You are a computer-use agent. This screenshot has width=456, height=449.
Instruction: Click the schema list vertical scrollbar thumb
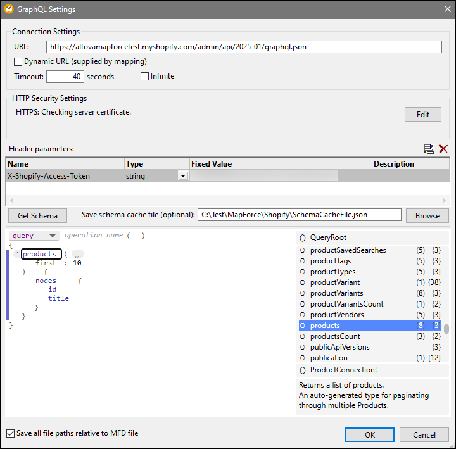tap(446, 329)
